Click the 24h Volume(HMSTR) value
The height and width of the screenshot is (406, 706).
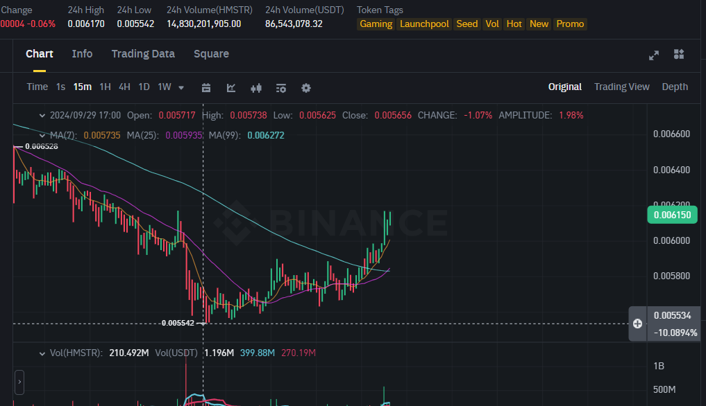[x=204, y=24]
